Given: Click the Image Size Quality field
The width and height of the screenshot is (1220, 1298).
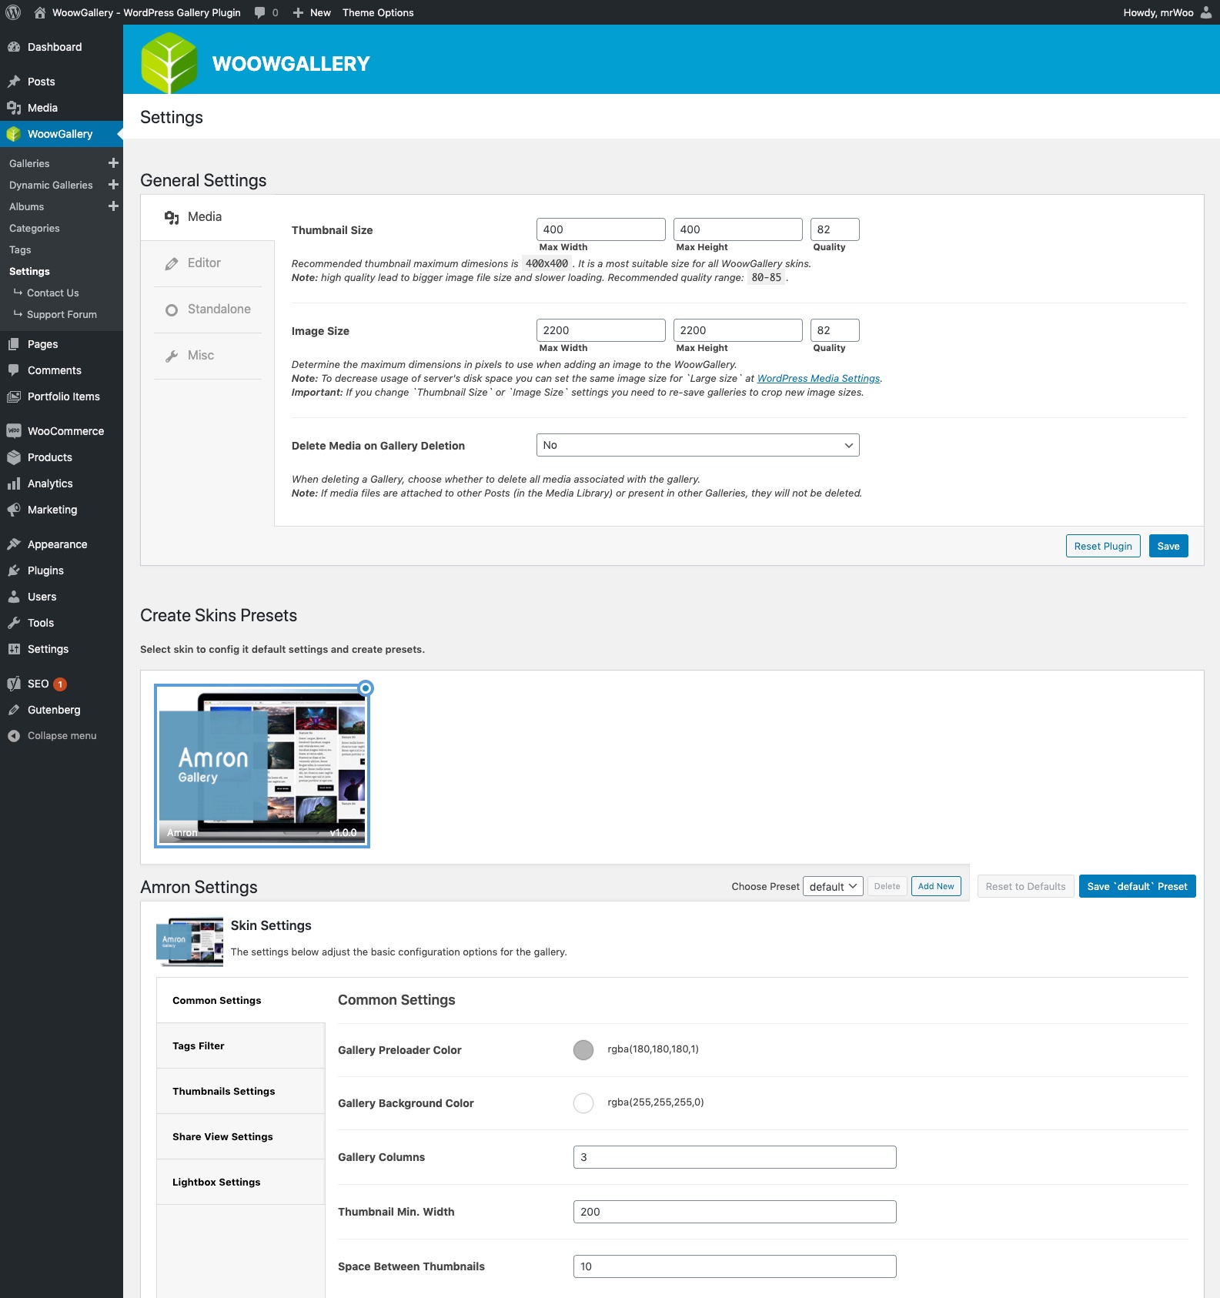Looking at the screenshot, I should [x=835, y=330].
